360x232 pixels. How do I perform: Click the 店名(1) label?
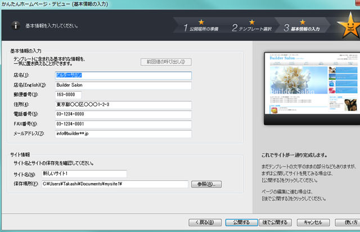click(x=21, y=75)
